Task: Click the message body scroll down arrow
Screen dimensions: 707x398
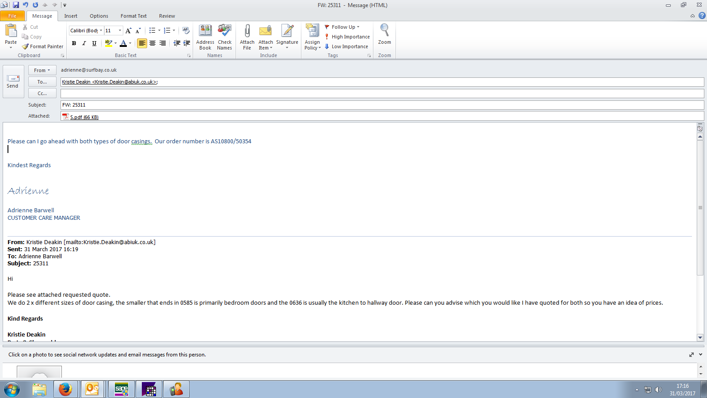Action: [x=700, y=337]
